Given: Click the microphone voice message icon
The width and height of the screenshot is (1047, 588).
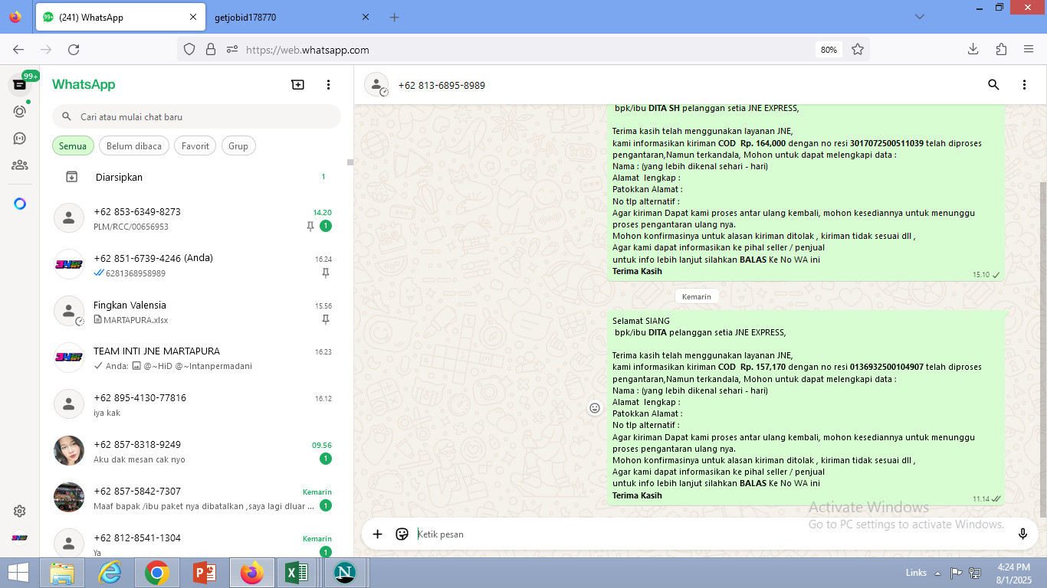Looking at the screenshot, I should [1022, 534].
